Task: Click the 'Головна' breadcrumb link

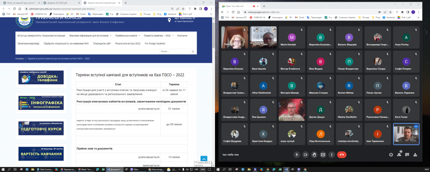Action: click(19, 58)
